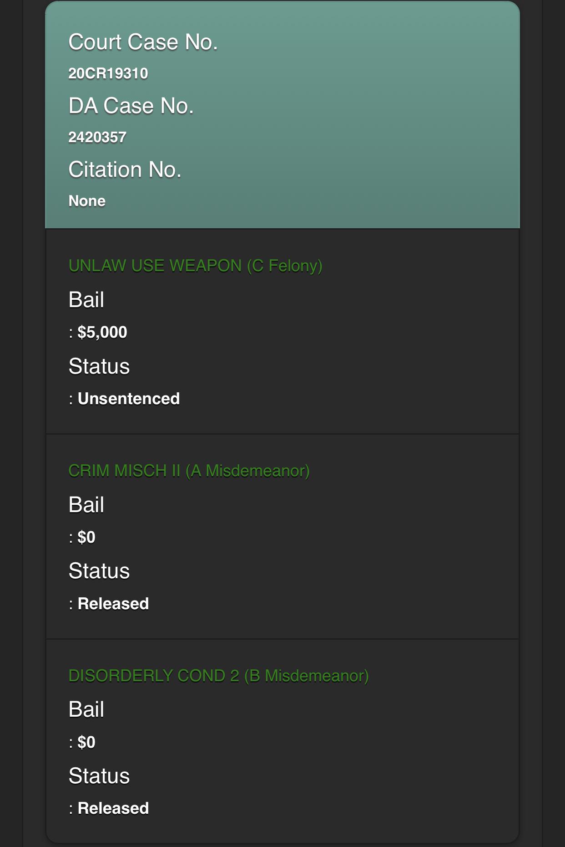Click the "Unsentenced" status text
This screenshot has height=847, width=565.
(x=129, y=399)
